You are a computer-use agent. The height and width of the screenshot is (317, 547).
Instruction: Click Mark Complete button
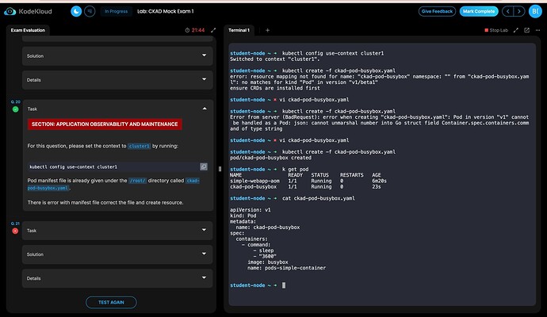tap(479, 12)
